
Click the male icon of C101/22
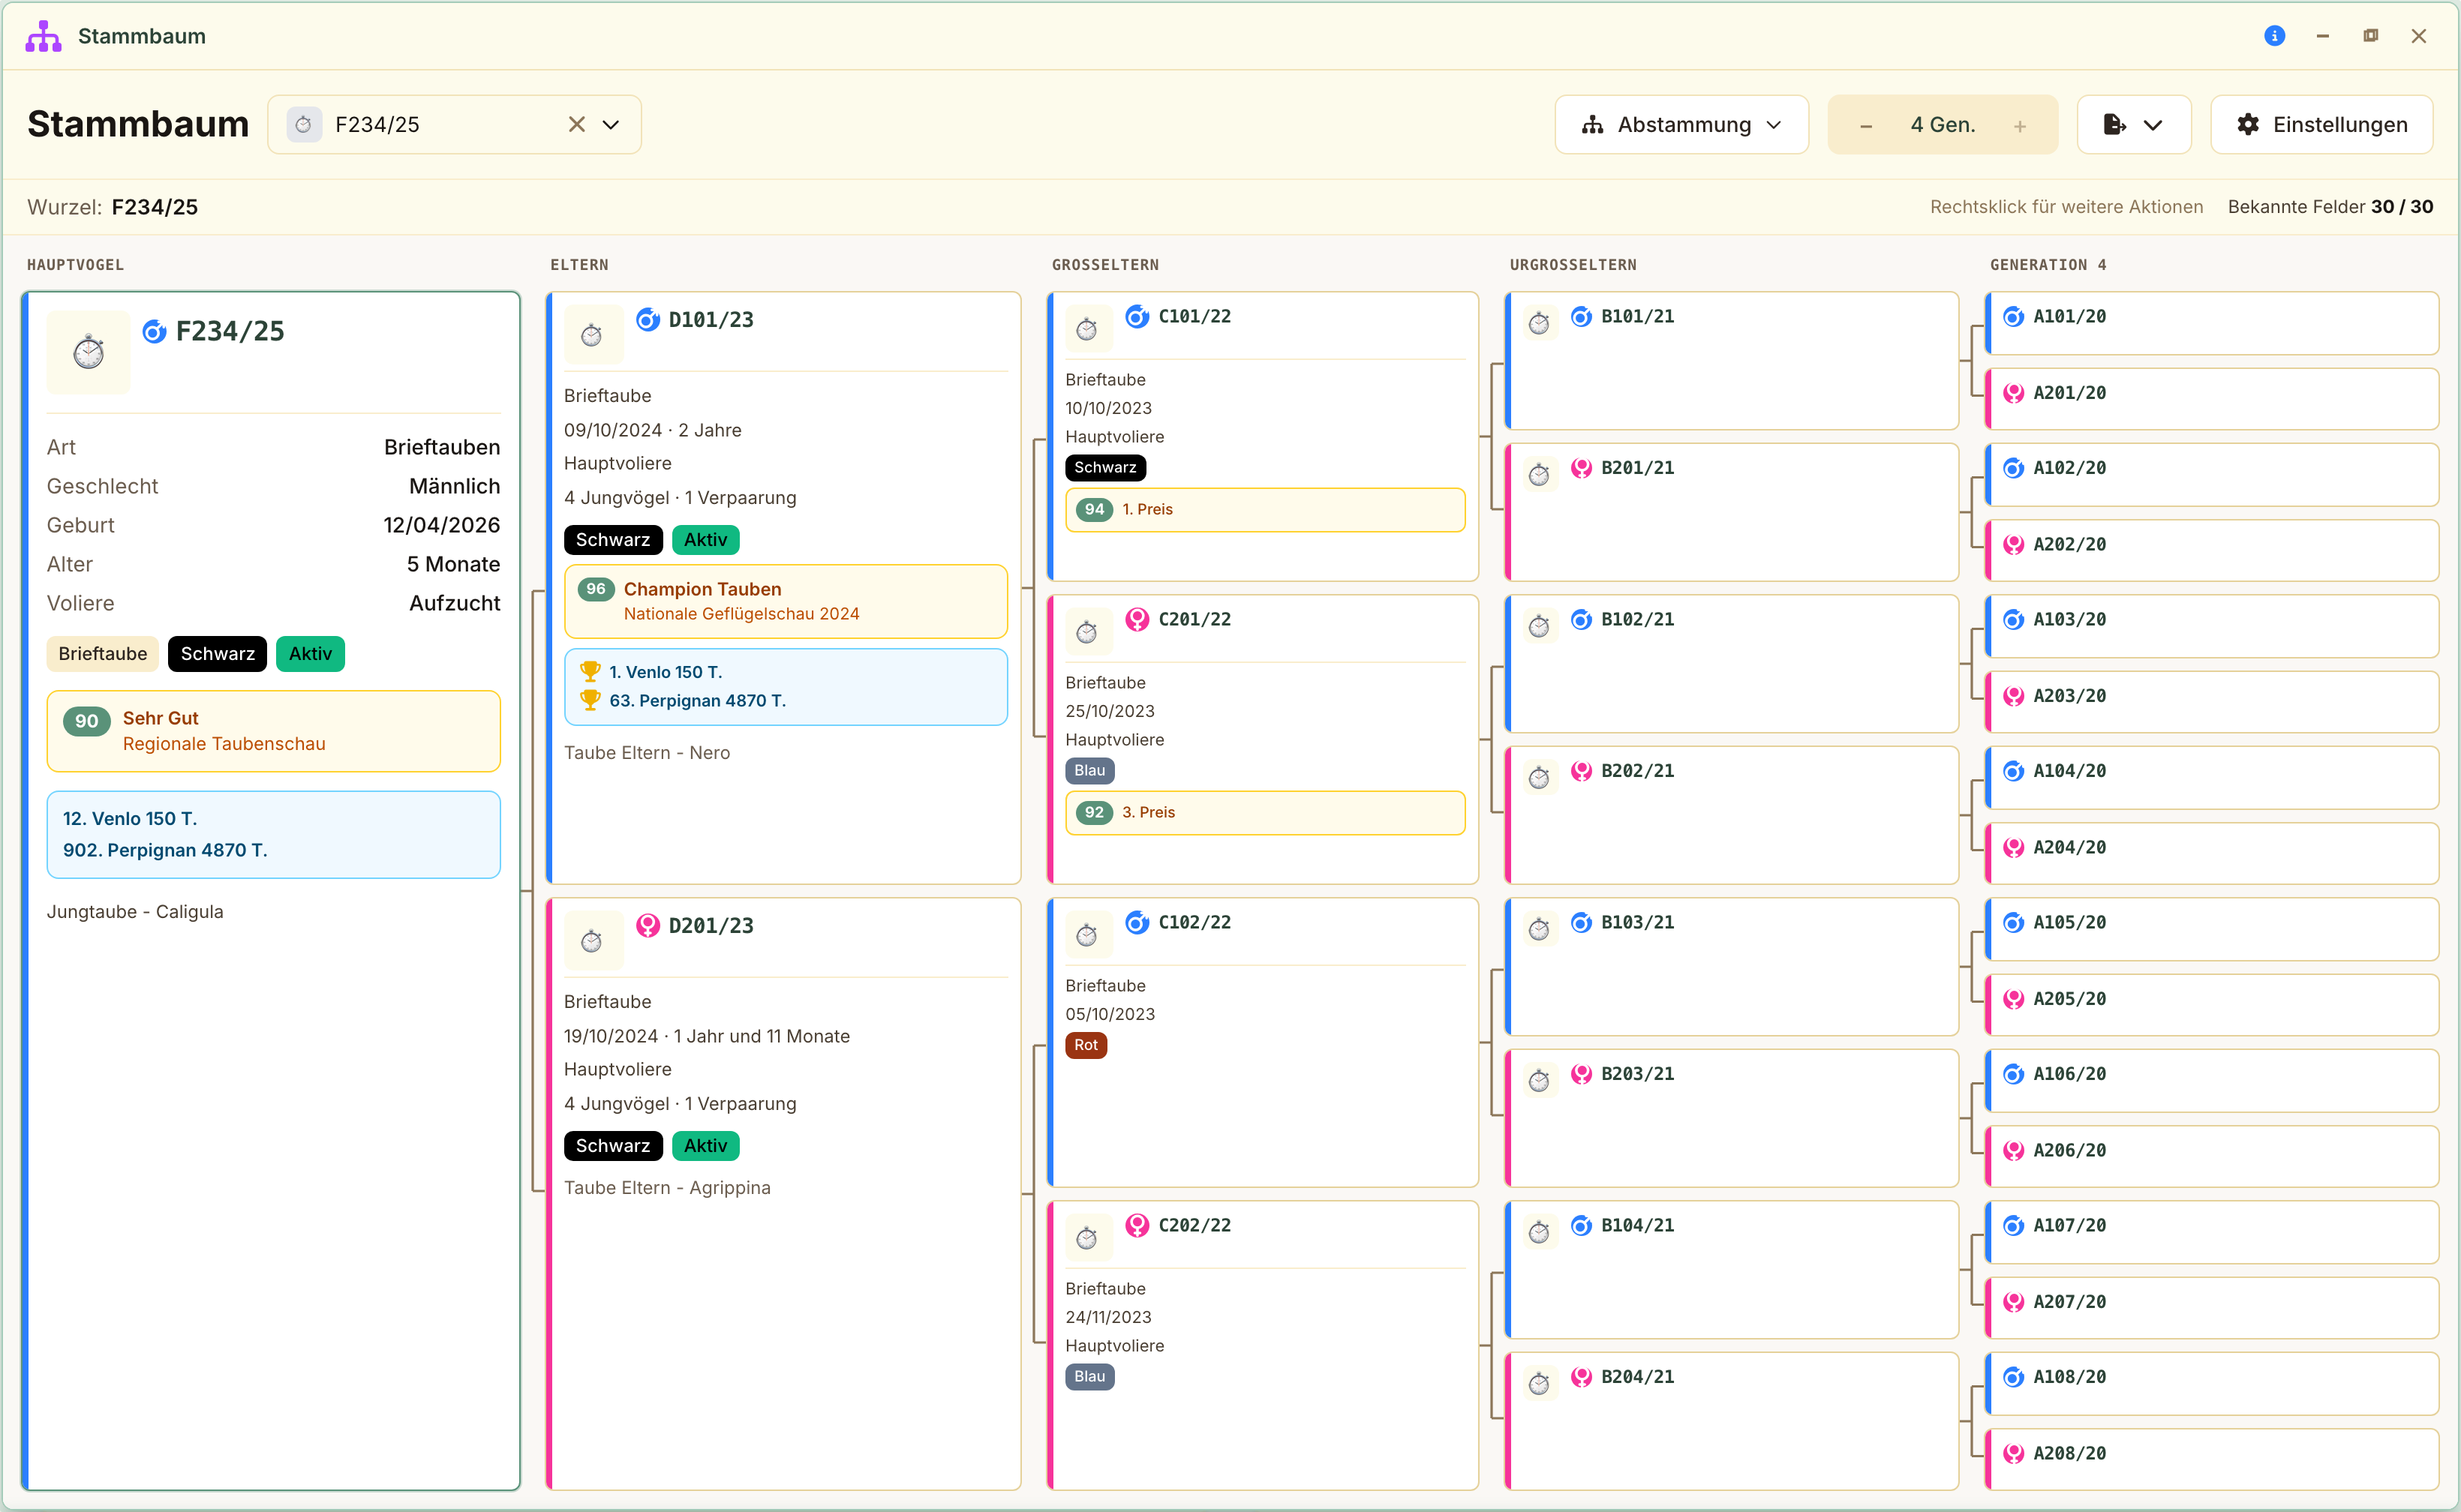1137,316
